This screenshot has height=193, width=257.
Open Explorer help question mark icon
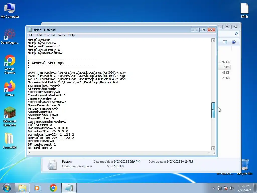[x=234, y=42]
